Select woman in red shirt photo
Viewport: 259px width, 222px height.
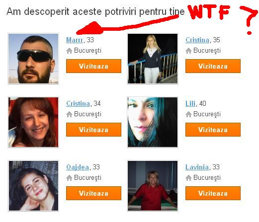[x=153, y=186]
